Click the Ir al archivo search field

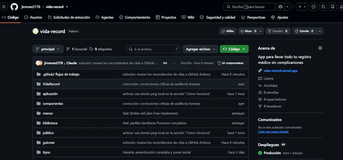pyautogui.click(x=154, y=49)
